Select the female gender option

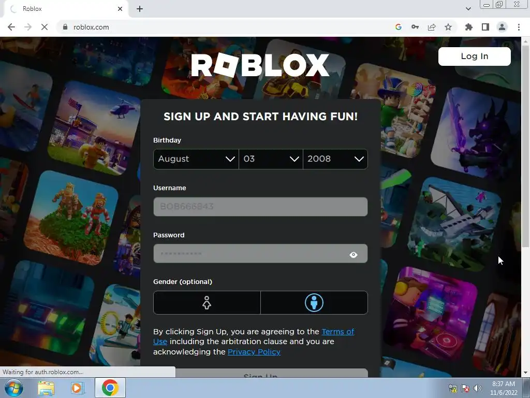pos(207,303)
